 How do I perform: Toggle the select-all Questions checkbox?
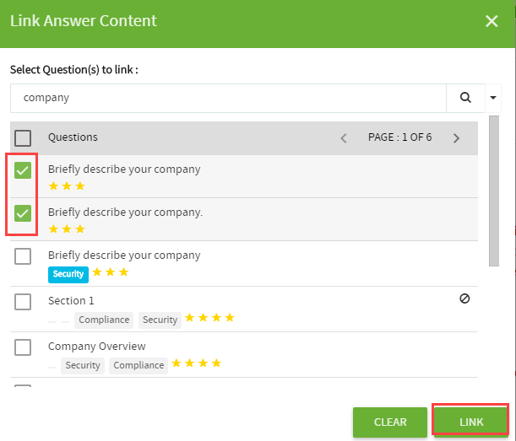23,138
